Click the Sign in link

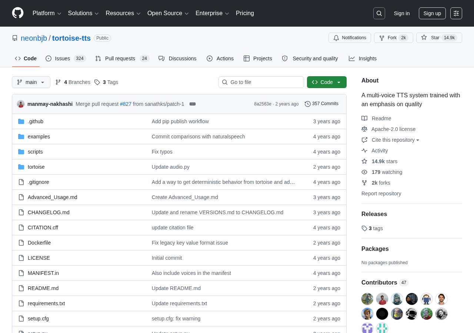[402, 13]
